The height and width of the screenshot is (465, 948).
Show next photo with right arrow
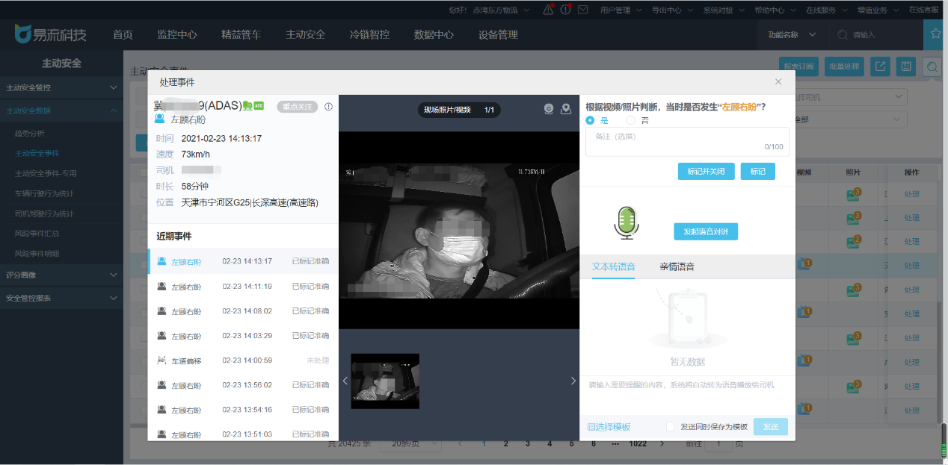(x=573, y=381)
